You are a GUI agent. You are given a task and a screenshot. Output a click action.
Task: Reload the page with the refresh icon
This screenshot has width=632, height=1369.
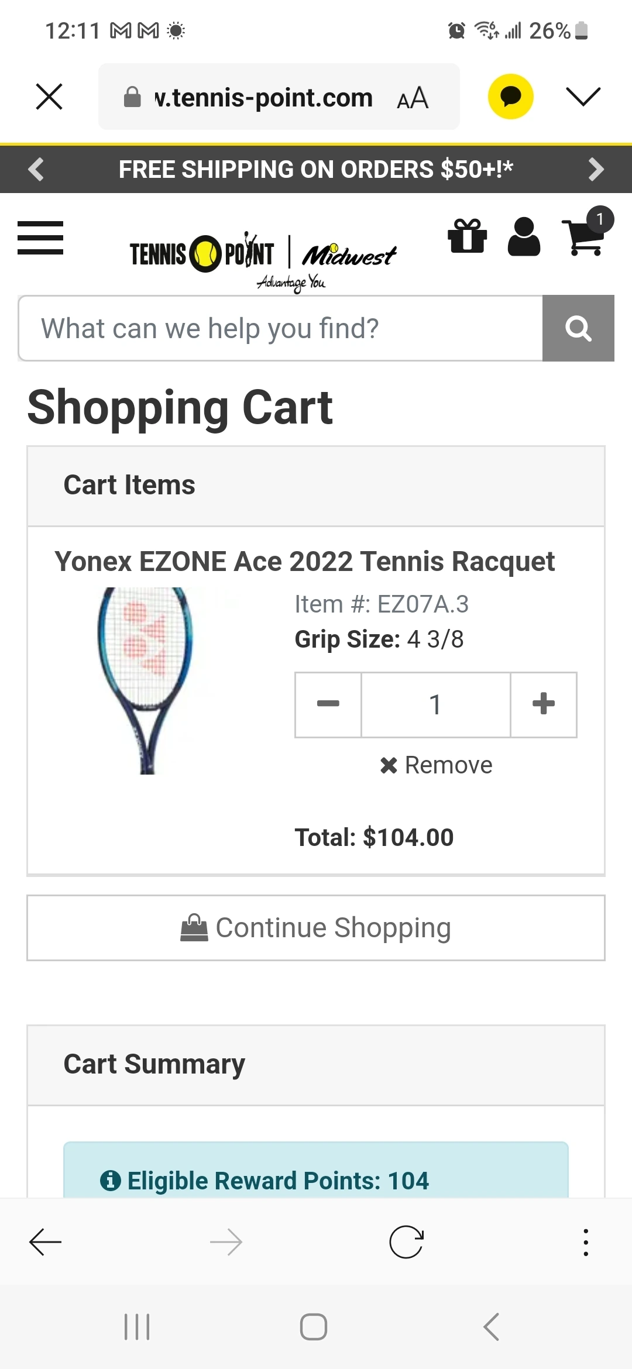(x=406, y=1241)
